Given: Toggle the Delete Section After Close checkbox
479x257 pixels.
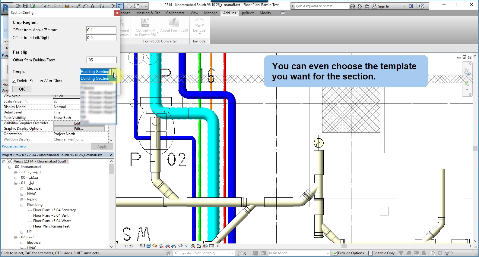Looking at the screenshot, I should [x=14, y=81].
